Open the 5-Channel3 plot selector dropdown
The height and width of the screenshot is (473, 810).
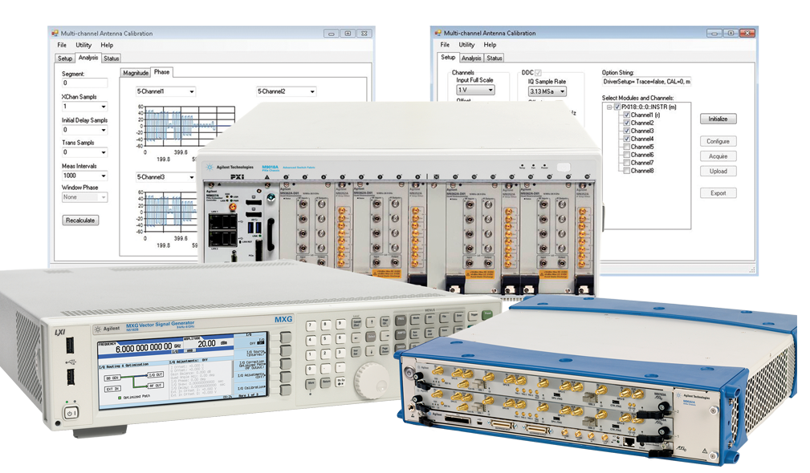point(166,177)
